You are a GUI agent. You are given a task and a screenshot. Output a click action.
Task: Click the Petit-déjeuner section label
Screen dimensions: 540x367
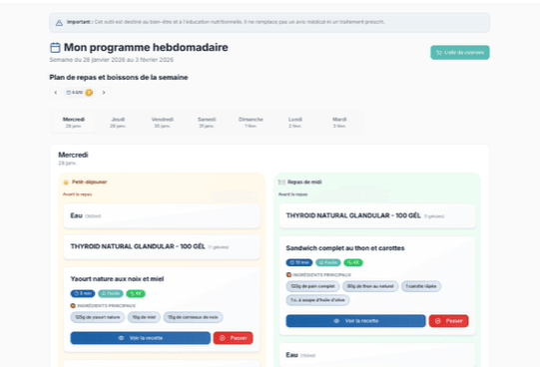click(x=89, y=183)
